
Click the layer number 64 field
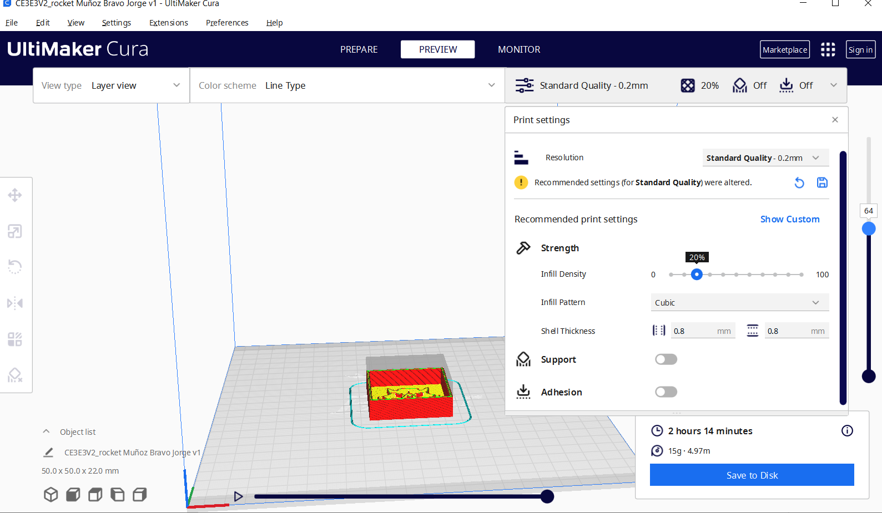tap(869, 211)
